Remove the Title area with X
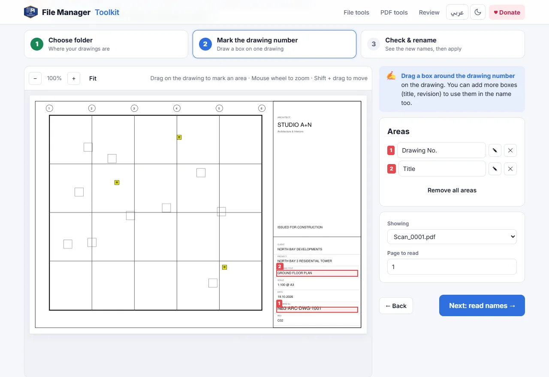The height and width of the screenshot is (377, 549). (510, 169)
